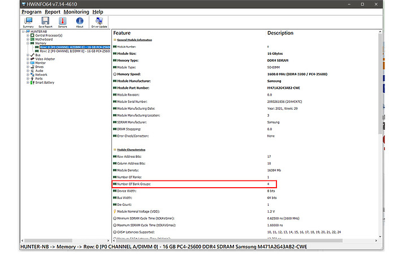Click the Video Adapter card icon
This screenshot has width=407, height=255.
pos(32,59)
